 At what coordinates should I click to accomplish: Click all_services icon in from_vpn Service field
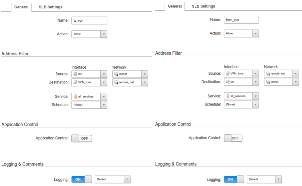coord(227,96)
